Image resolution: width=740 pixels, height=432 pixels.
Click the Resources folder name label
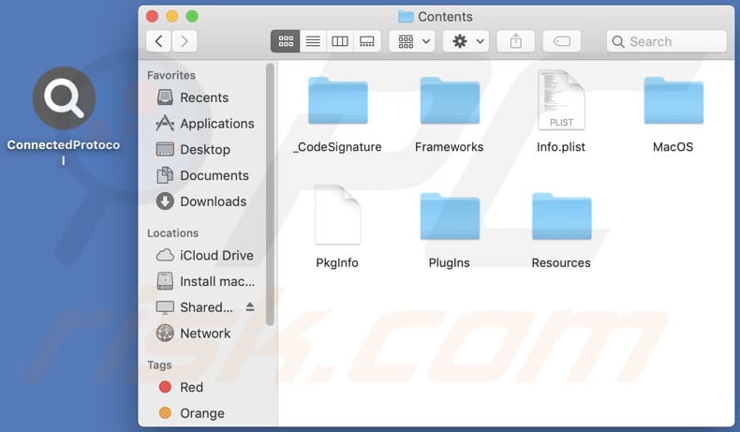[x=561, y=262]
